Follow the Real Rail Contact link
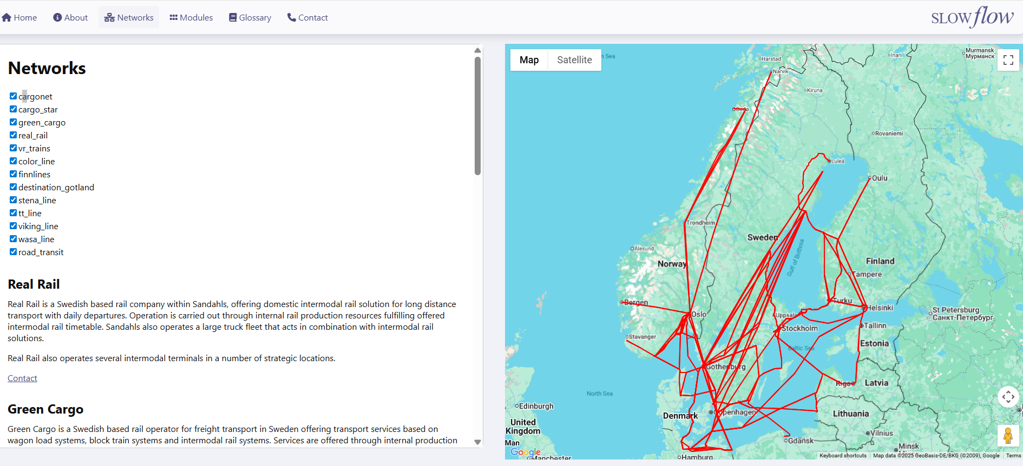This screenshot has width=1023, height=466. point(22,378)
